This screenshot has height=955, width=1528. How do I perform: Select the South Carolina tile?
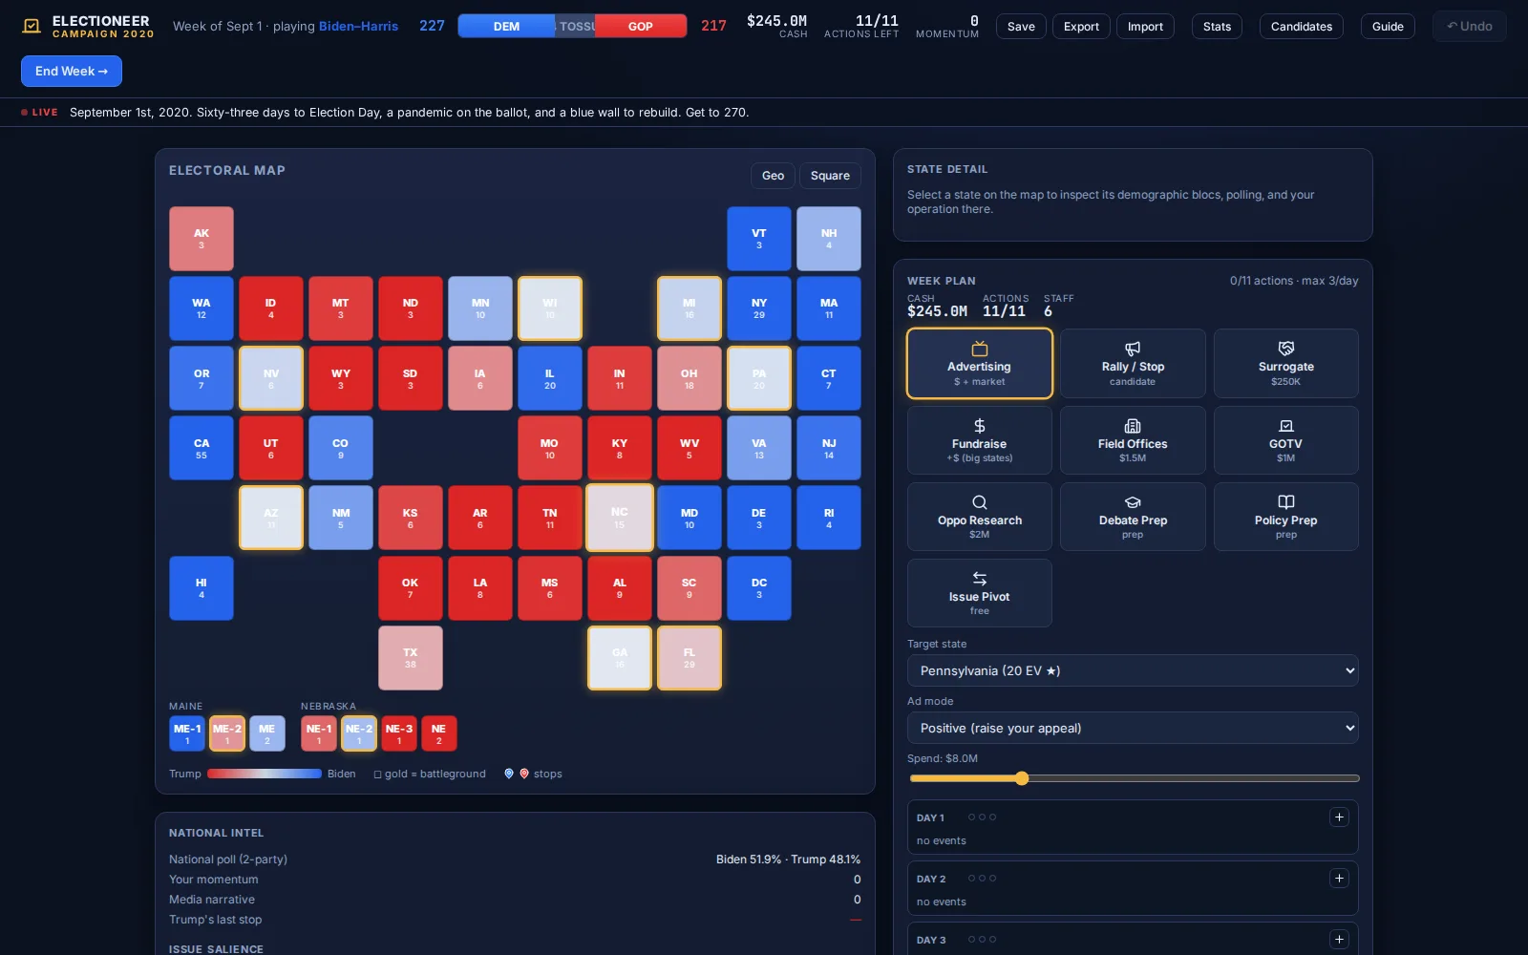click(690, 588)
